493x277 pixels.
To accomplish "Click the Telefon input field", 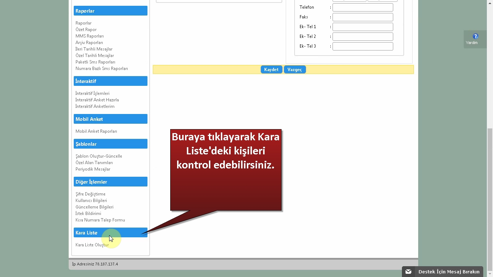I will pos(363,7).
